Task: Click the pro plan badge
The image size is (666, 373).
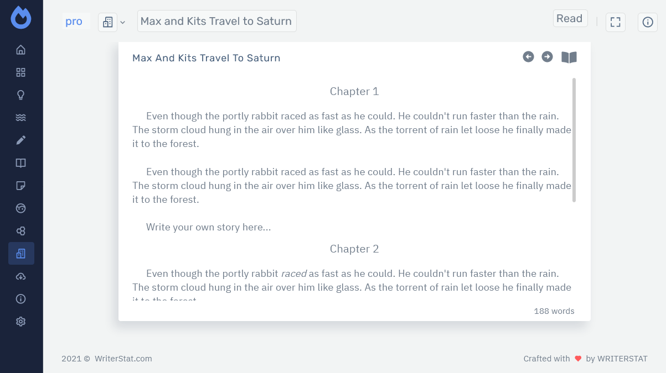Action: [x=74, y=22]
